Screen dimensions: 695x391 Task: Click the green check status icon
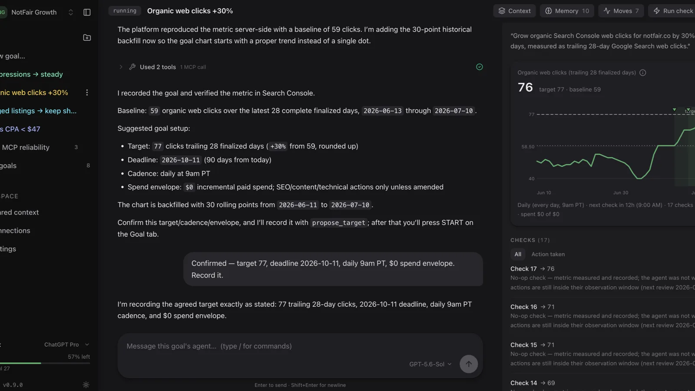tap(480, 67)
